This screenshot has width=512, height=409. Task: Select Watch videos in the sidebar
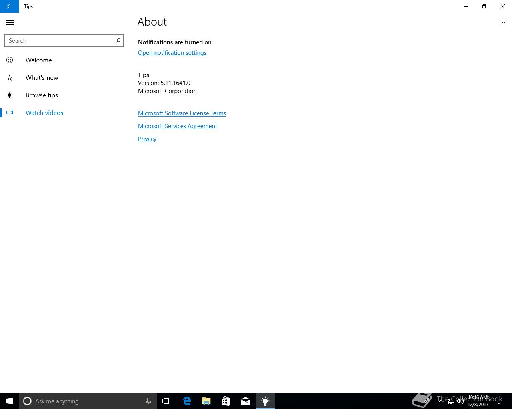pos(44,113)
